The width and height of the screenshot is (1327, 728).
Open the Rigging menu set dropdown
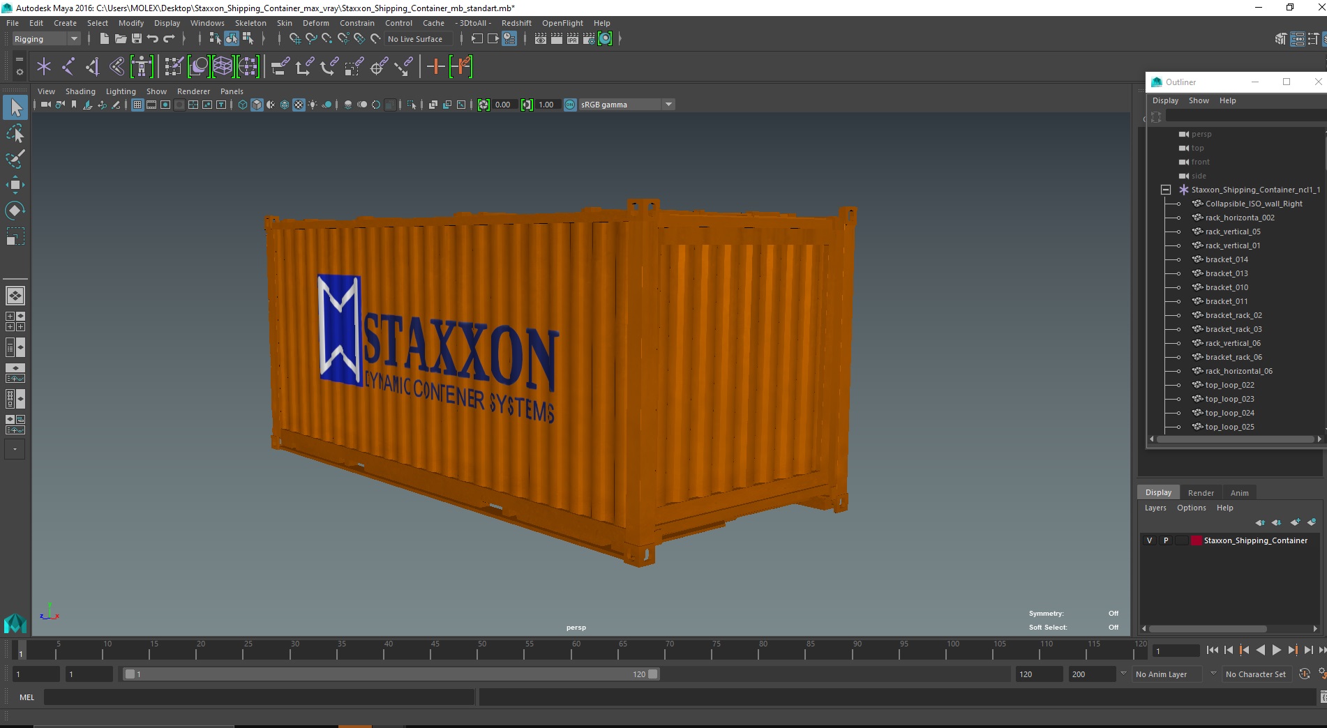tap(46, 39)
